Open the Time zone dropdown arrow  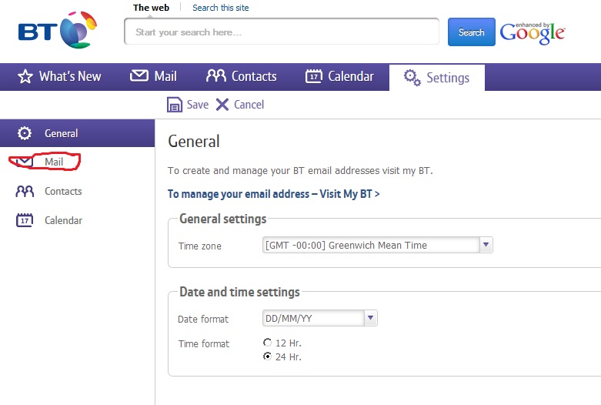(486, 245)
